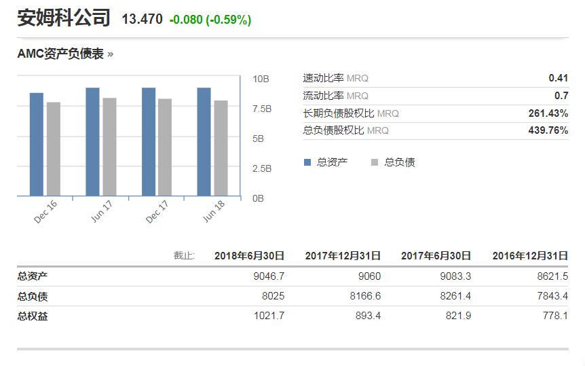
Task: Click the total equity cell 778.1
Action: (x=555, y=316)
